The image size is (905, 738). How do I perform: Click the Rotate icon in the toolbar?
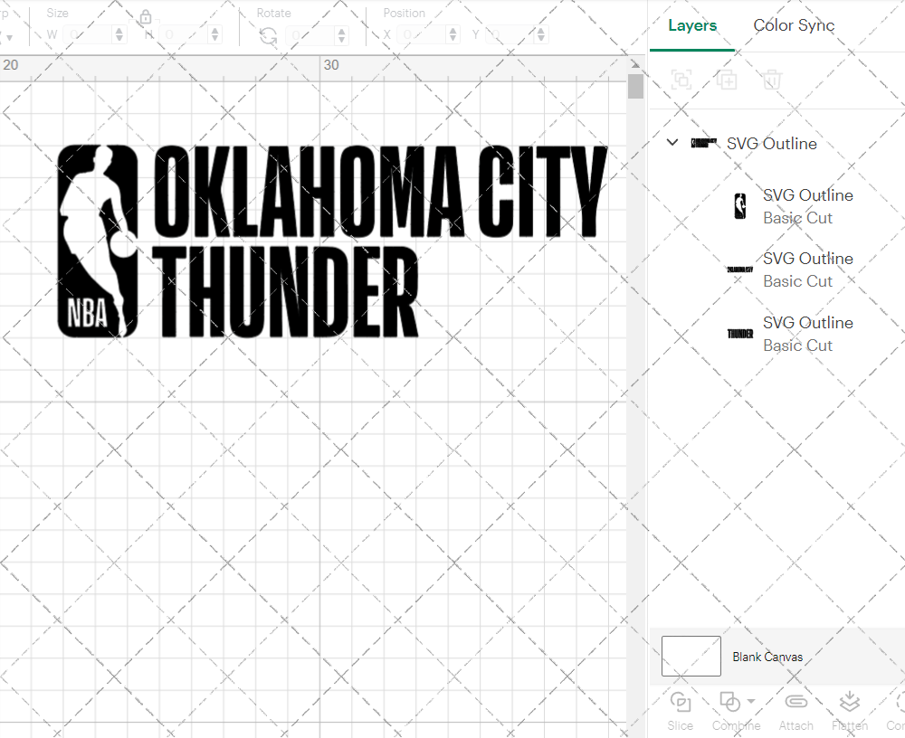coord(267,33)
